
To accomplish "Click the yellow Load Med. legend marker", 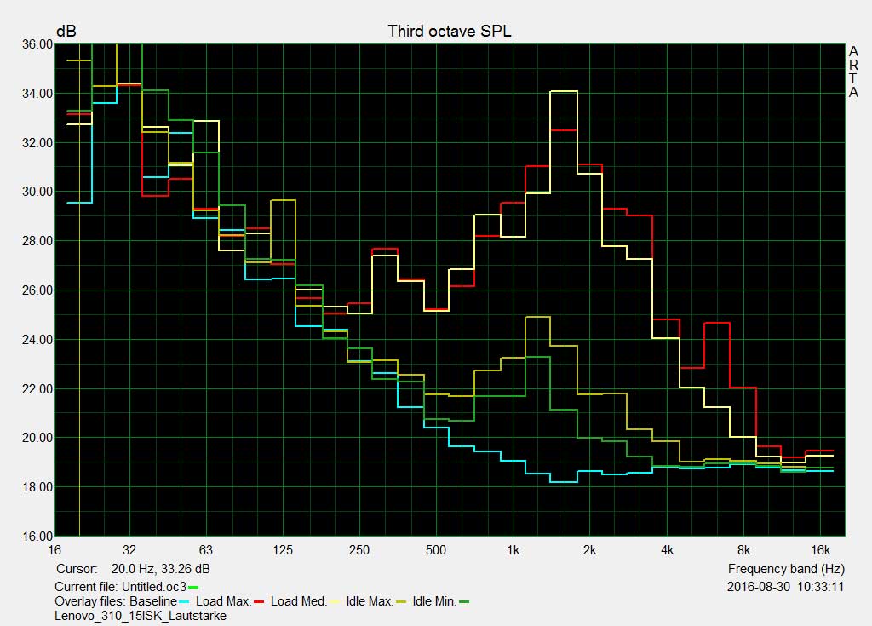I will coord(334,602).
